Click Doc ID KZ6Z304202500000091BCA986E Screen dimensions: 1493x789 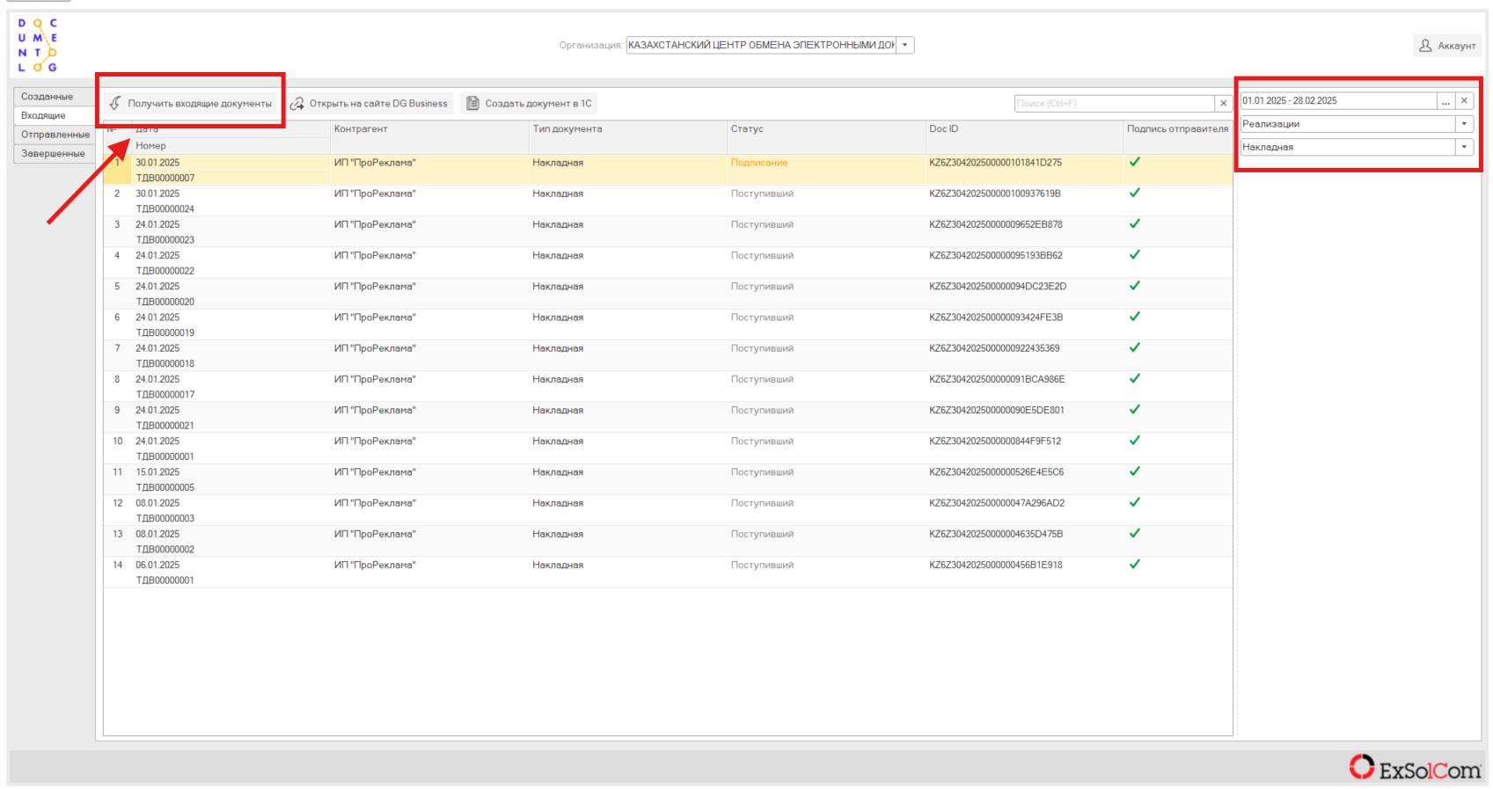(x=997, y=379)
